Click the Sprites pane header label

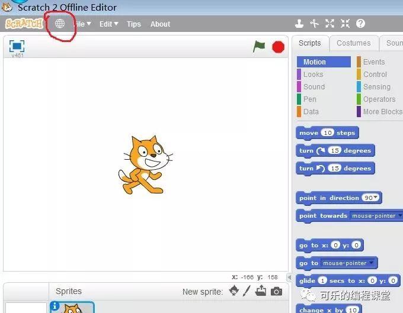[x=69, y=291]
